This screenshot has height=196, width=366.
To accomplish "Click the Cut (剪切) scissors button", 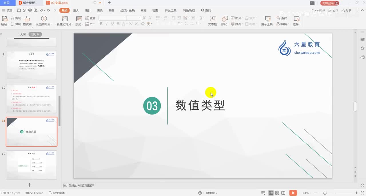I will point(16,18).
